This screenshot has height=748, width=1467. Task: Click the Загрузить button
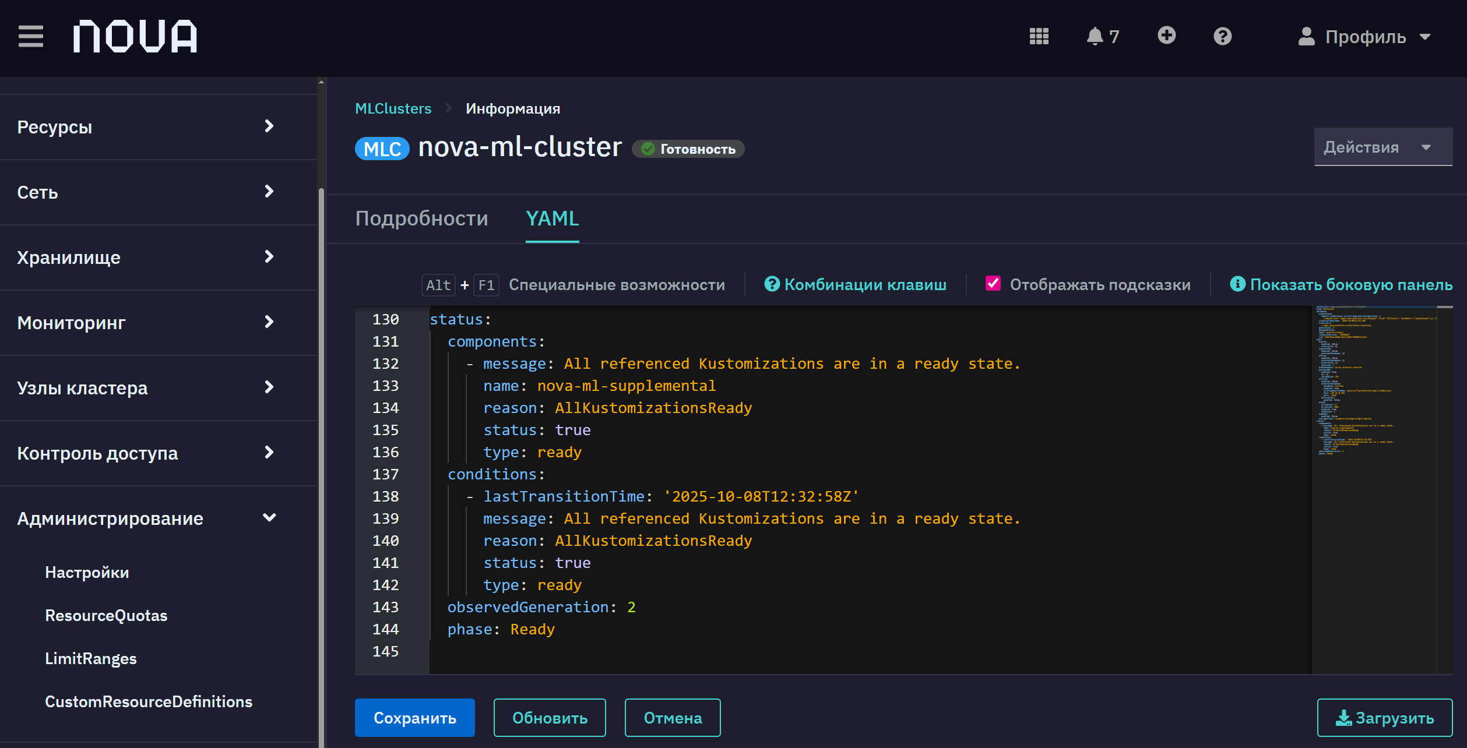coord(1384,718)
